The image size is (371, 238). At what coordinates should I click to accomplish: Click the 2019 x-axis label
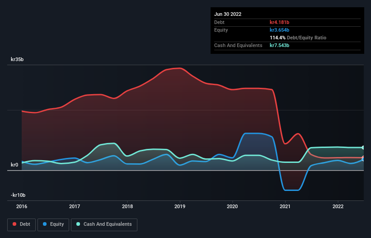click(180, 206)
